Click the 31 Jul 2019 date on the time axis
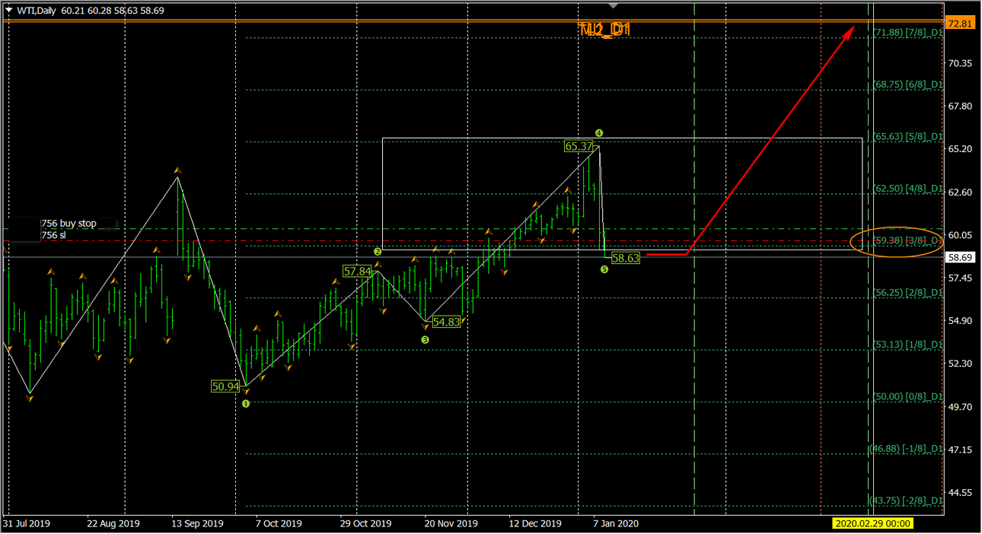The image size is (982, 534). point(26,523)
